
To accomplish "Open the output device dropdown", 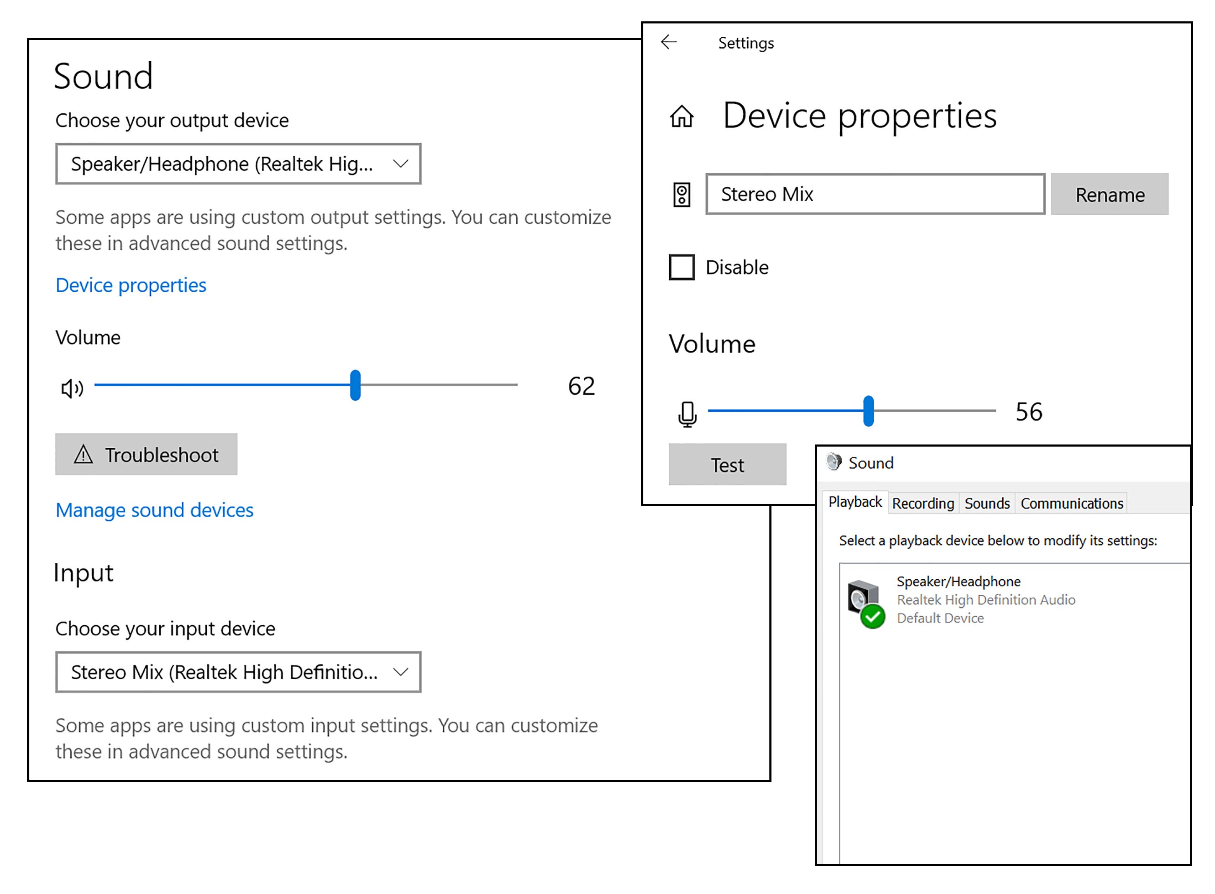I will [238, 164].
